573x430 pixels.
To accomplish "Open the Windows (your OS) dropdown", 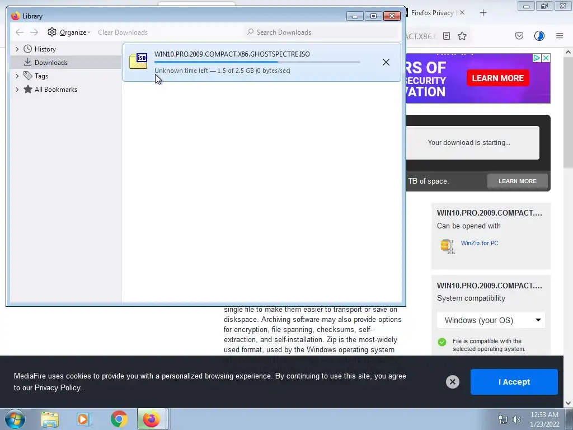I will pos(491,320).
